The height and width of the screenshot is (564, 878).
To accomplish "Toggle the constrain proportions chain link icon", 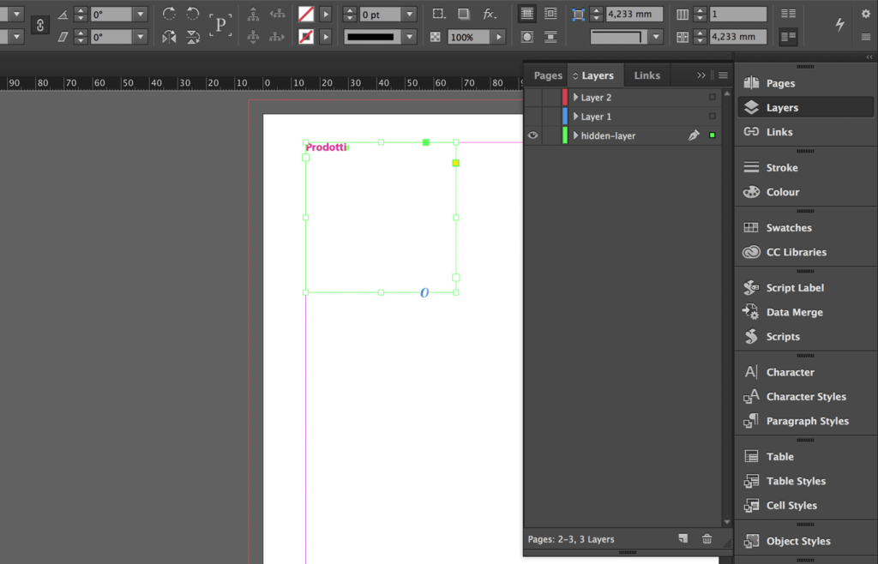I will coord(39,25).
